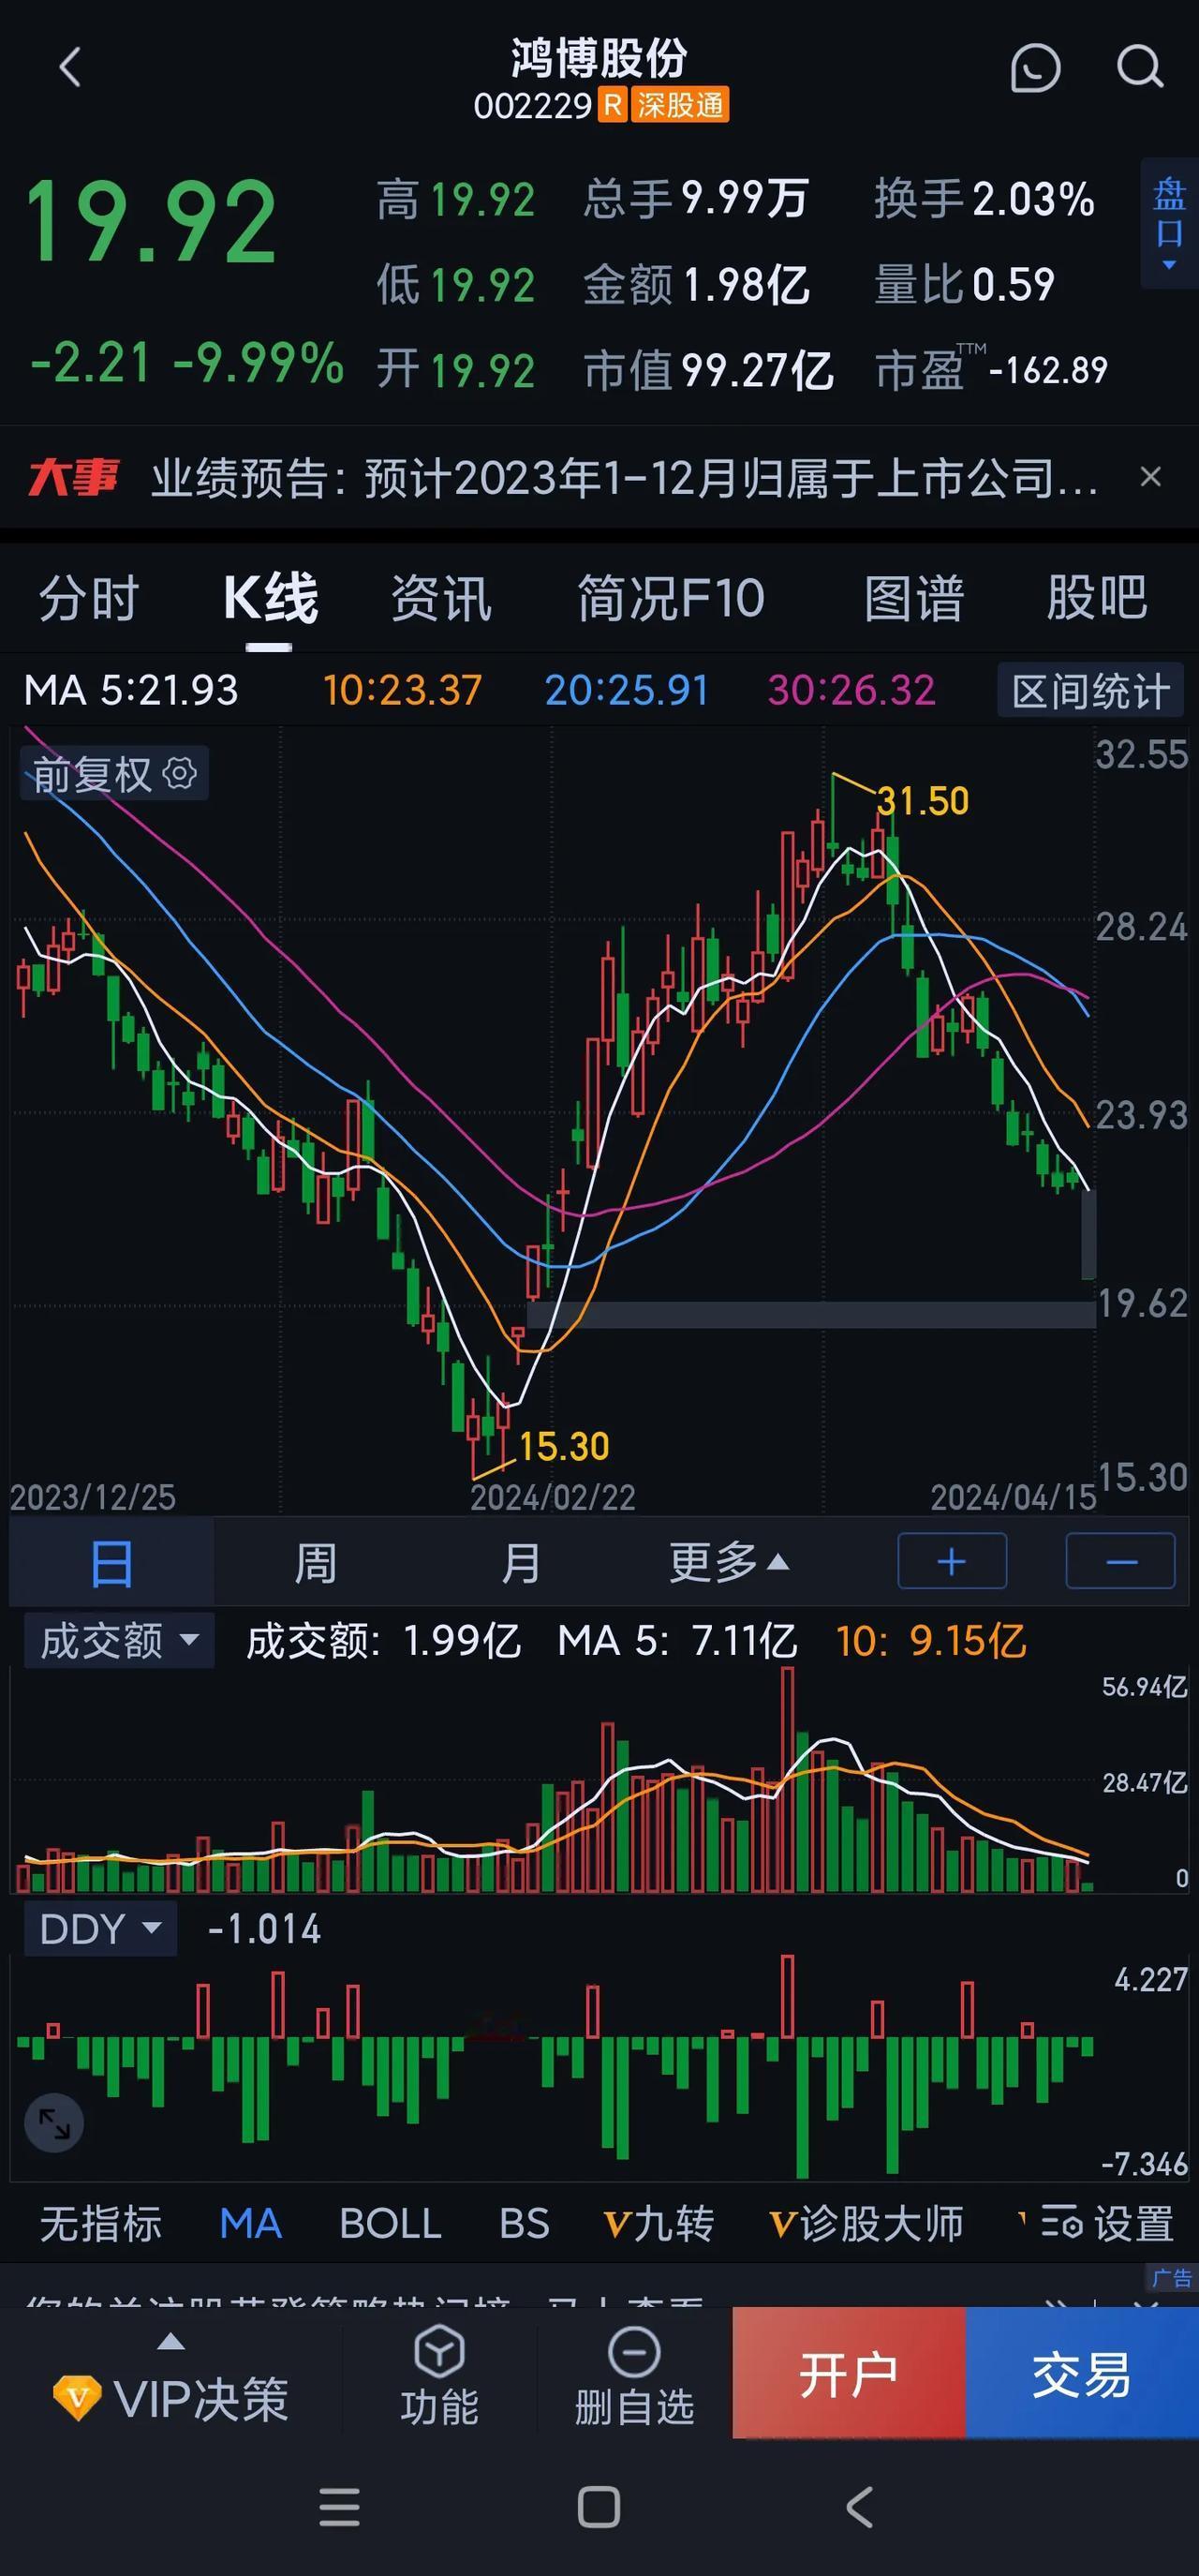Click the 15.30 low price label
Viewport: 1199px width, 2576px height.
pos(564,1446)
